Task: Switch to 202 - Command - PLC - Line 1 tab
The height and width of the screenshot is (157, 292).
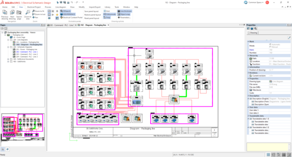Action: tap(62, 25)
